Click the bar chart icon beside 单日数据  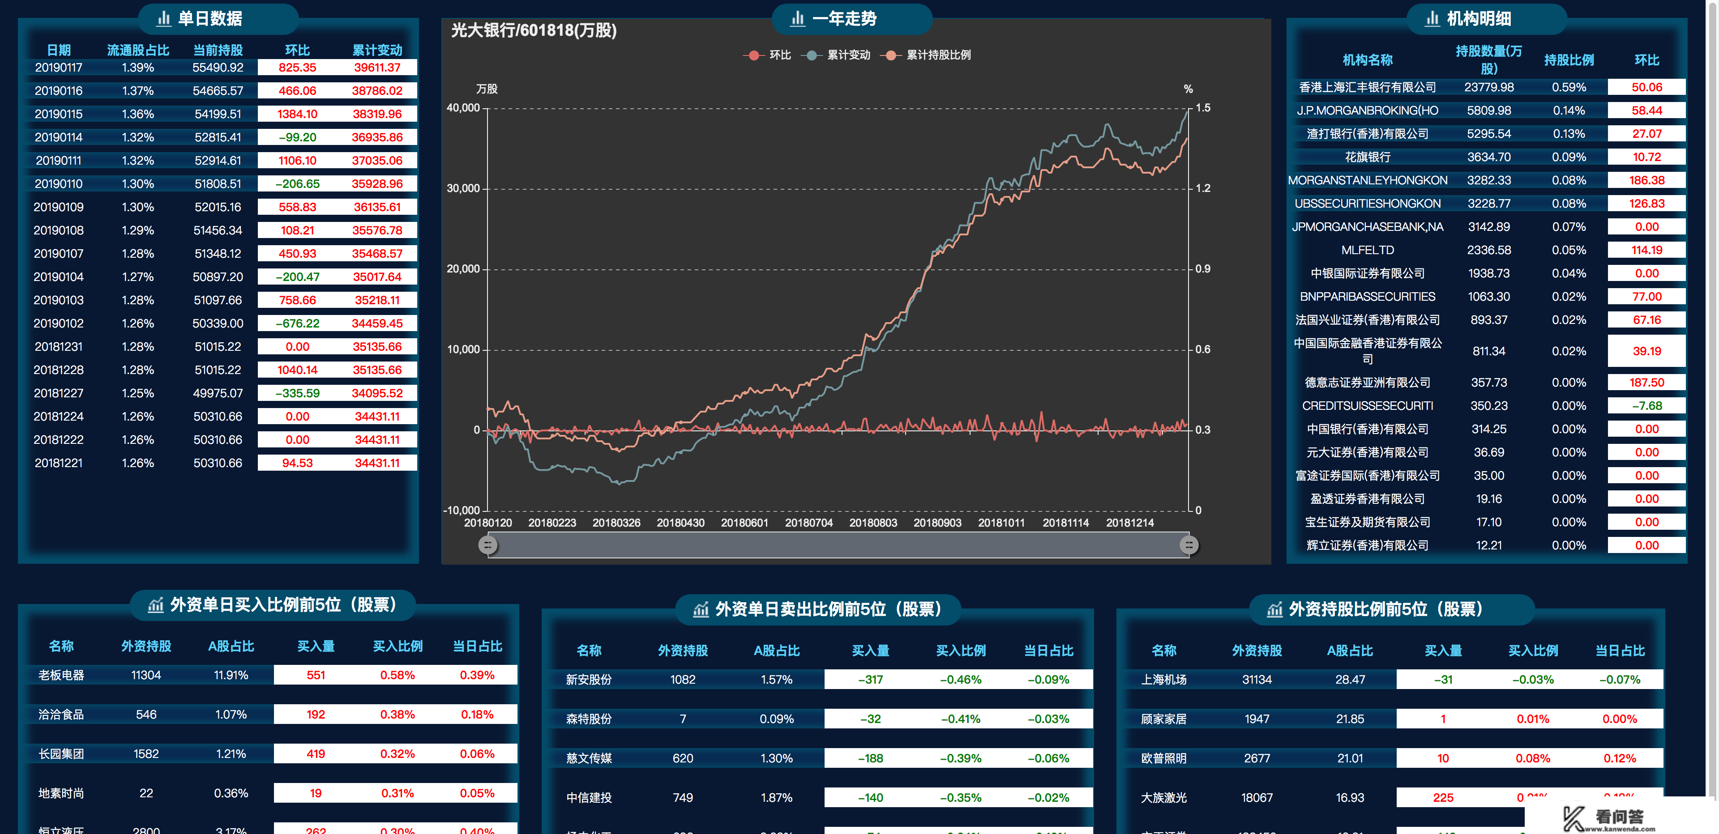[x=163, y=19]
